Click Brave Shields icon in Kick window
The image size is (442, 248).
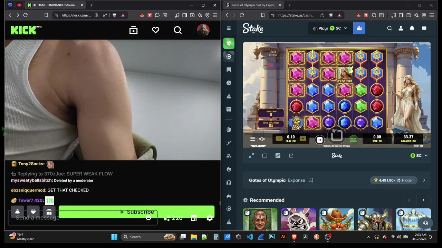coord(114,15)
